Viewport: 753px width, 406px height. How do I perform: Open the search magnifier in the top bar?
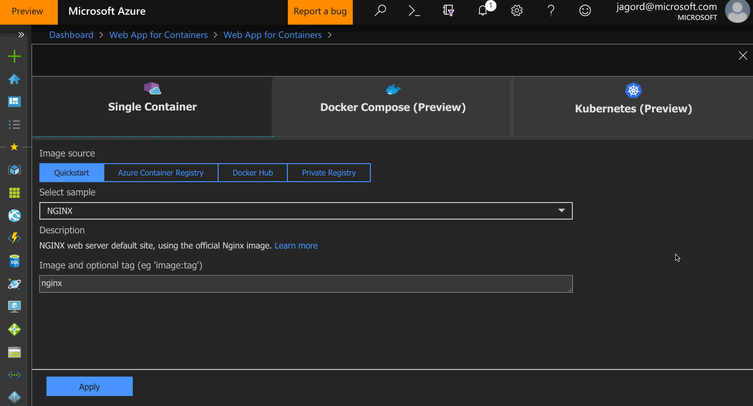click(x=380, y=11)
